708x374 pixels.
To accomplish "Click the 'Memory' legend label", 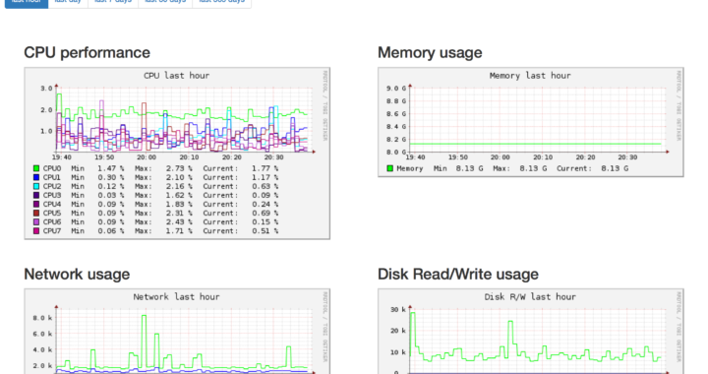I will tap(409, 168).
